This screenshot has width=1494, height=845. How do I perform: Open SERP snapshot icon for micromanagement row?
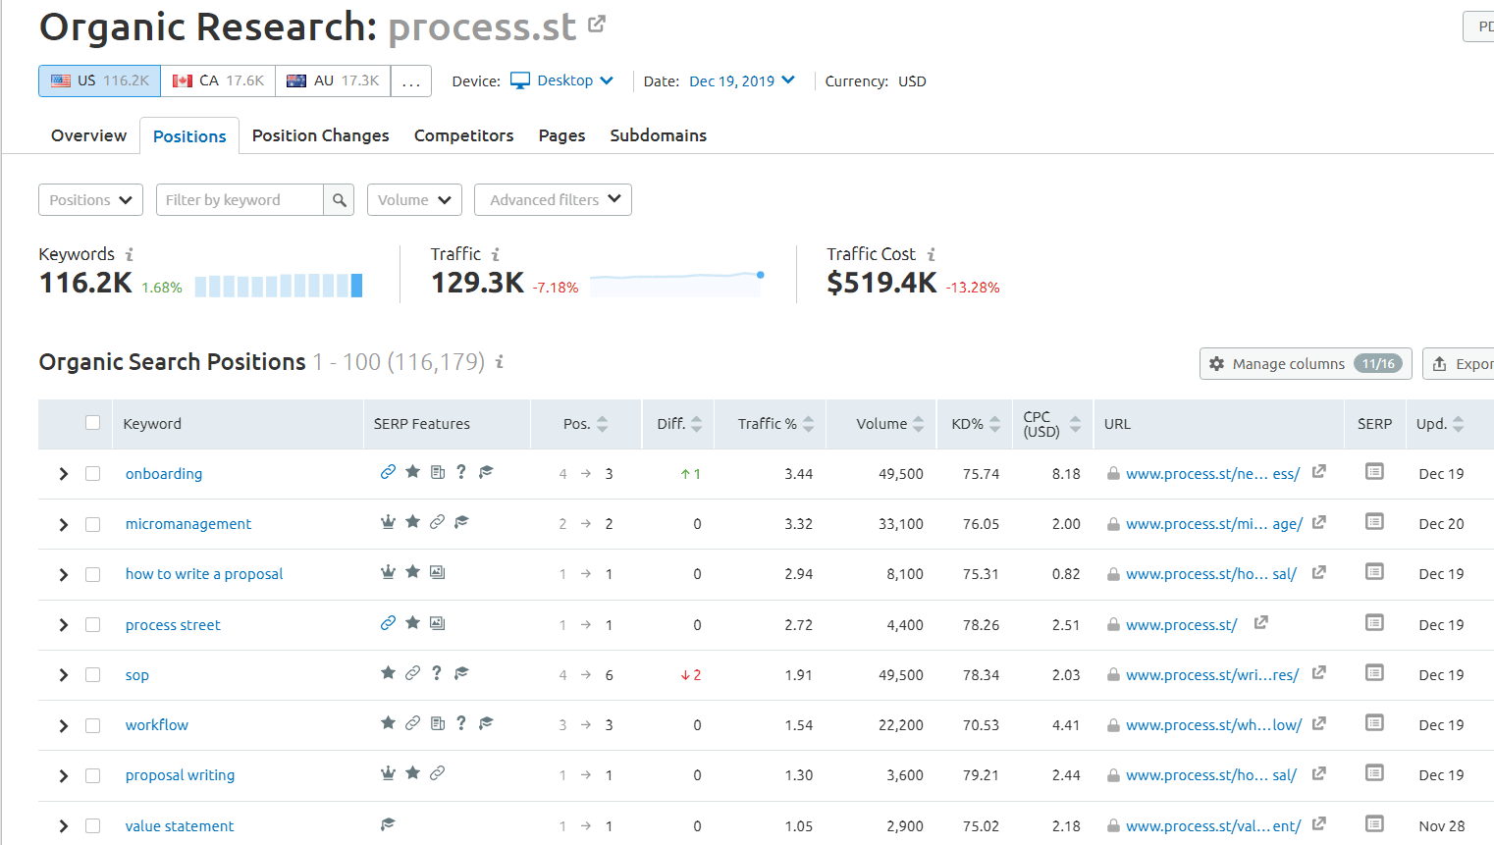coord(1374,522)
